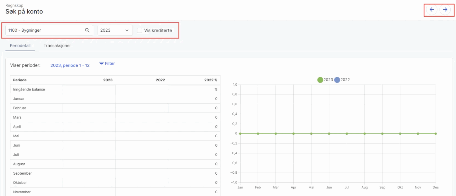The width and height of the screenshot is (456, 196).
Task: Select the Mars row label
Action: pos(18,117)
